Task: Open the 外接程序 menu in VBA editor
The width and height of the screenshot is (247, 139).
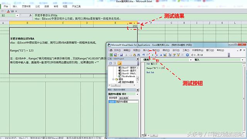Action: coord(198,50)
